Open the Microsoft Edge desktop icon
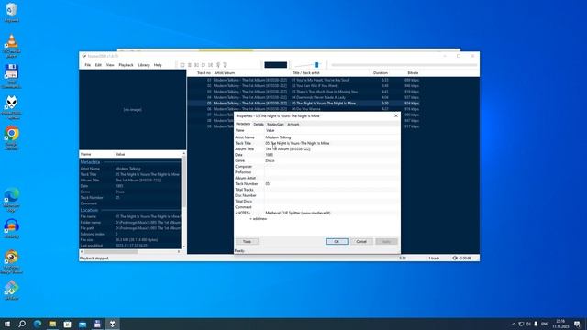This screenshot has width=587, height=330. coord(12,200)
